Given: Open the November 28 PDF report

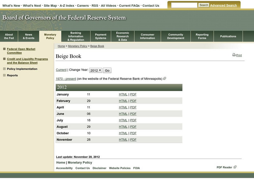Looking at the screenshot, I should (x=133, y=140).
